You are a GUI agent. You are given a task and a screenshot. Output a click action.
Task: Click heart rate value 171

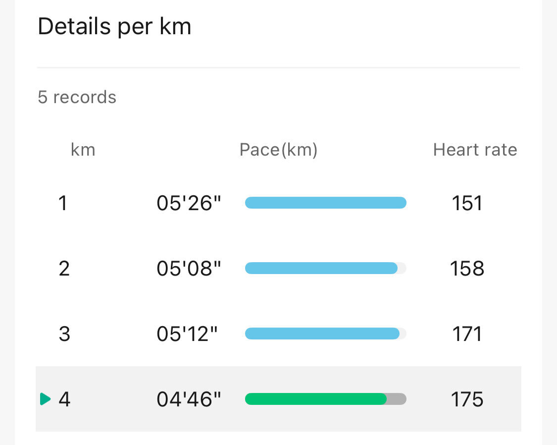(467, 334)
